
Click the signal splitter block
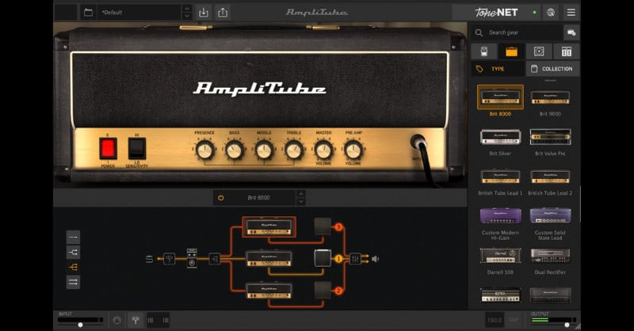click(x=215, y=259)
